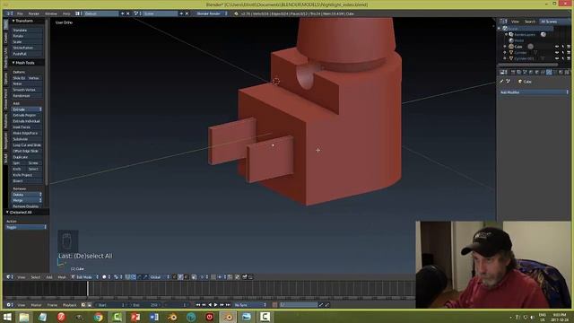Click the pivot point selector icon

(x=117, y=277)
